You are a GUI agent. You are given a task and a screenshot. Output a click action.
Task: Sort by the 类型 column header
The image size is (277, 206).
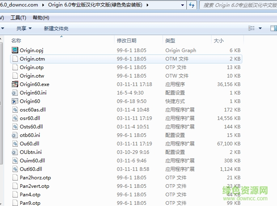tap(187, 41)
